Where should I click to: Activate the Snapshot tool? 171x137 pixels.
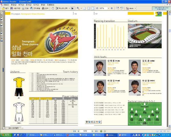coord(72,8)
